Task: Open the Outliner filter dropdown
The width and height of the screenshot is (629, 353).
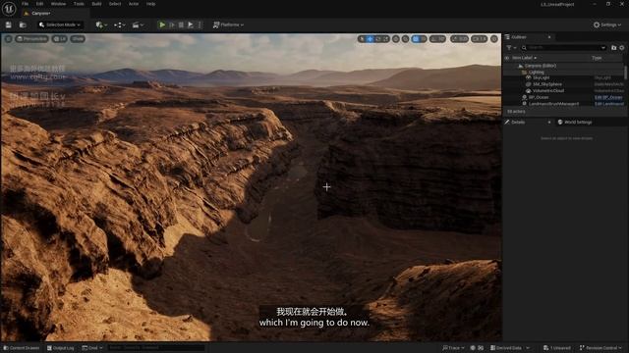Action: click(x=511, y=48)
